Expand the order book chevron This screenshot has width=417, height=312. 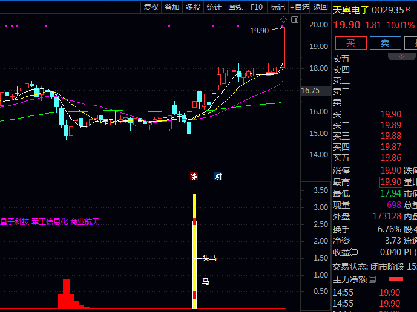[402, 56]
